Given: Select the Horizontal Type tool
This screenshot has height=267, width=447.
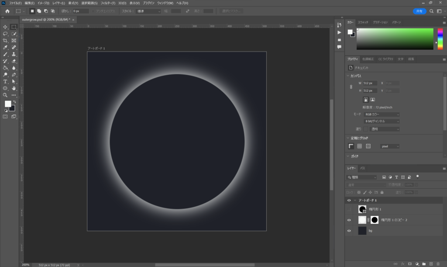Looking at the screenshot, I should point(5,81).
